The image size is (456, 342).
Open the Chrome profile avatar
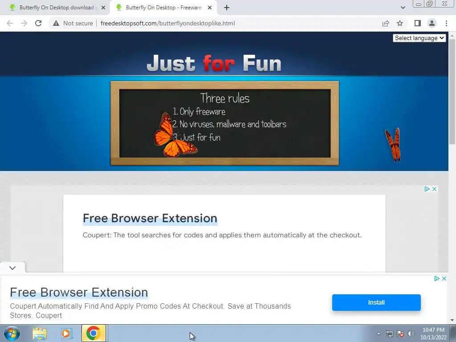point(432,23)
